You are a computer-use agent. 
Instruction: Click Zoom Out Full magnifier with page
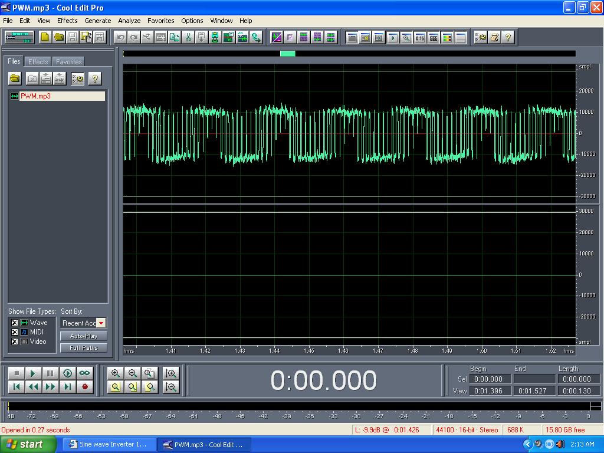point(149,373)
